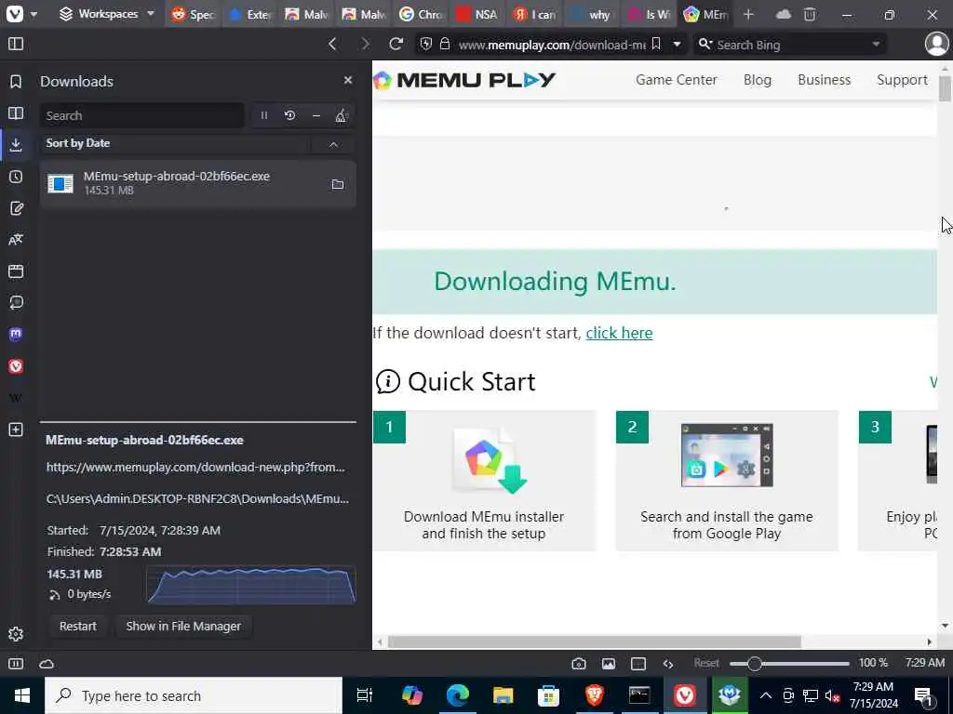Open the Bookmarks panel
Screen dimensions: 953x714
(x=16, y=82)
